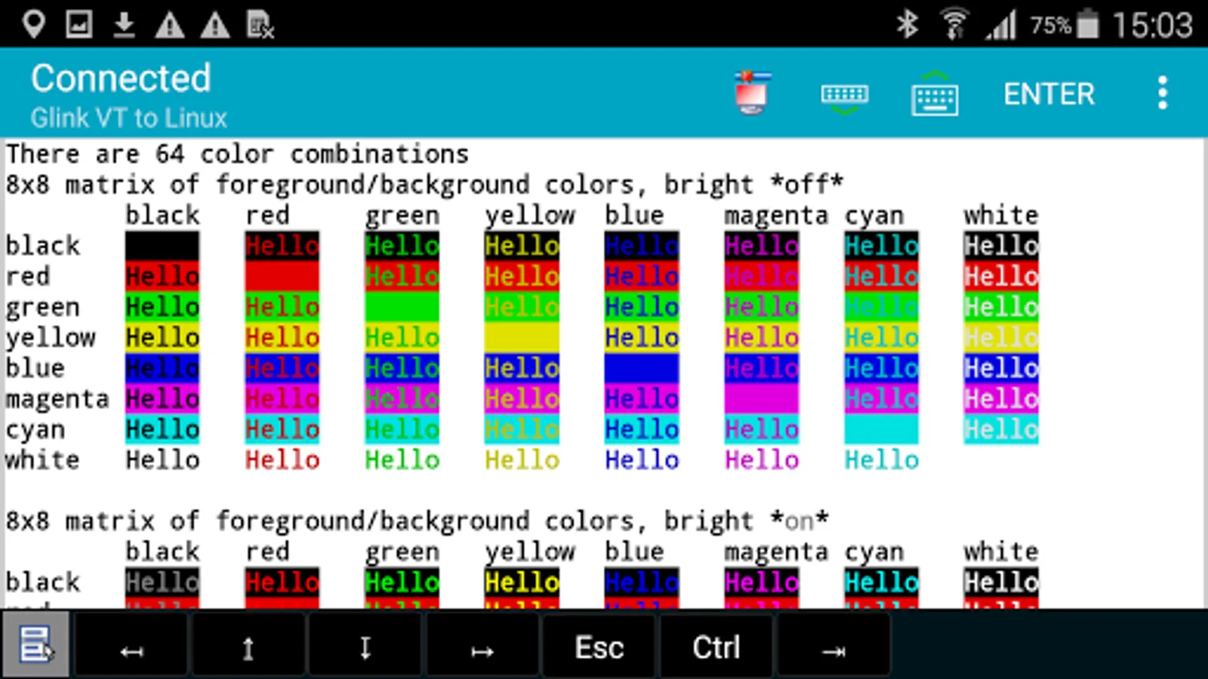
Task: Tap the solid cyan block in the cyan row
Action: pos(881,429)
